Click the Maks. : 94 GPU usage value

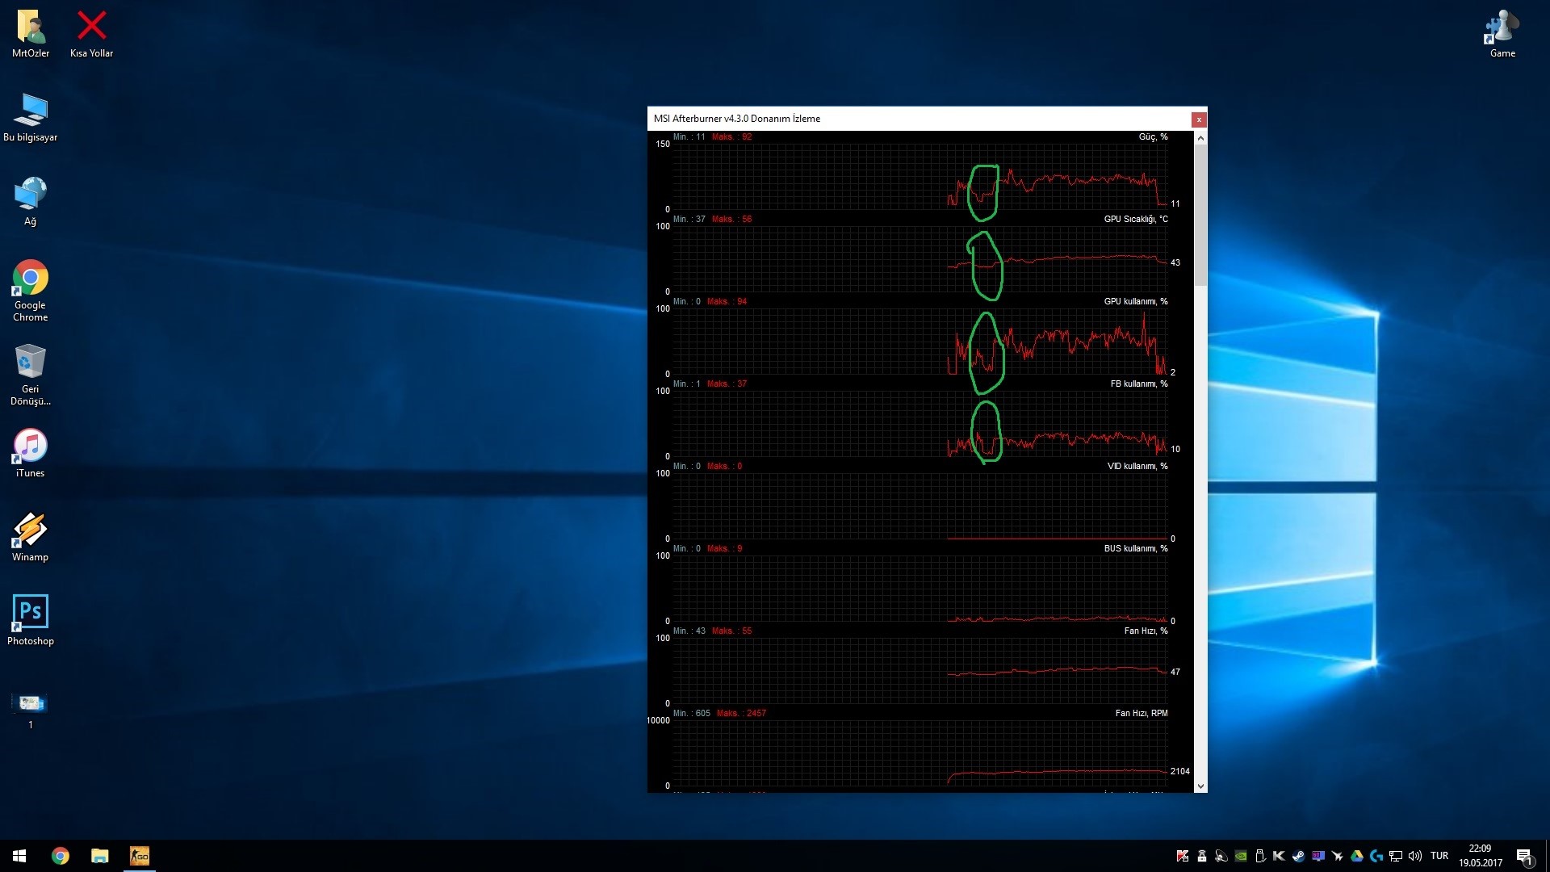[x=727, y=302]
